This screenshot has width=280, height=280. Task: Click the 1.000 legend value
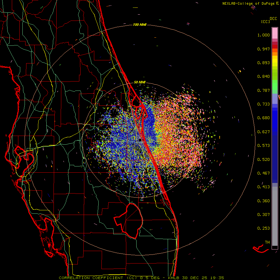click(264, 35)
